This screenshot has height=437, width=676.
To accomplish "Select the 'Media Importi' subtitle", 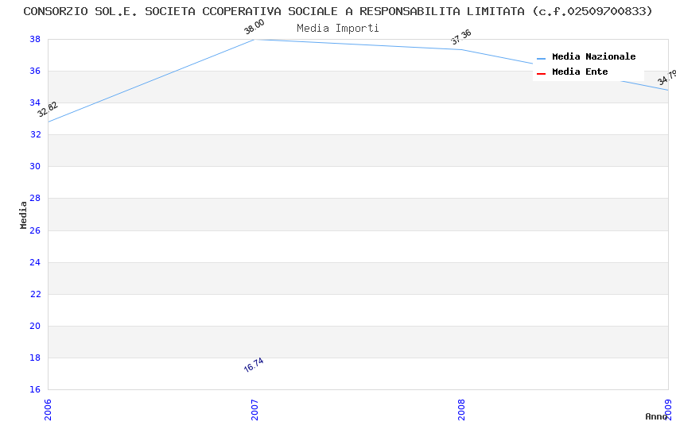I will (338, 28).
